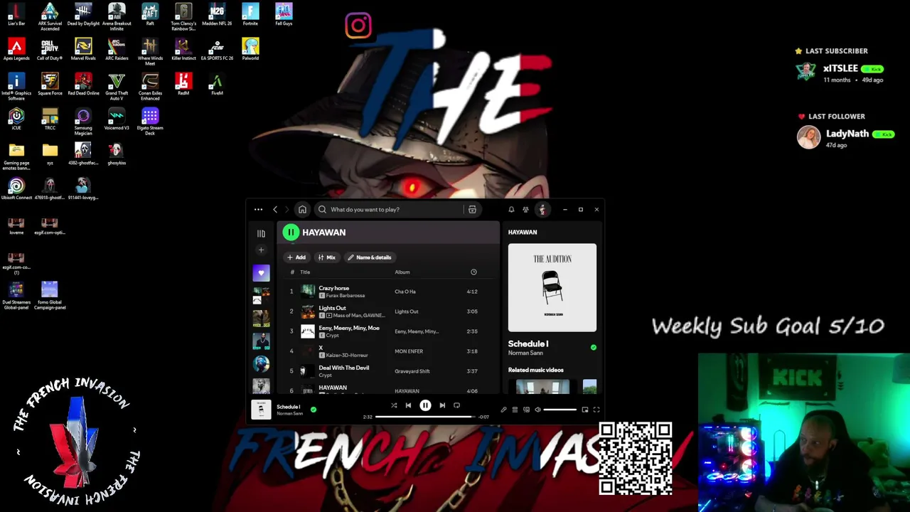Open the iCUE desktop shortcut

pyautogui.click(x=16, y=119)
